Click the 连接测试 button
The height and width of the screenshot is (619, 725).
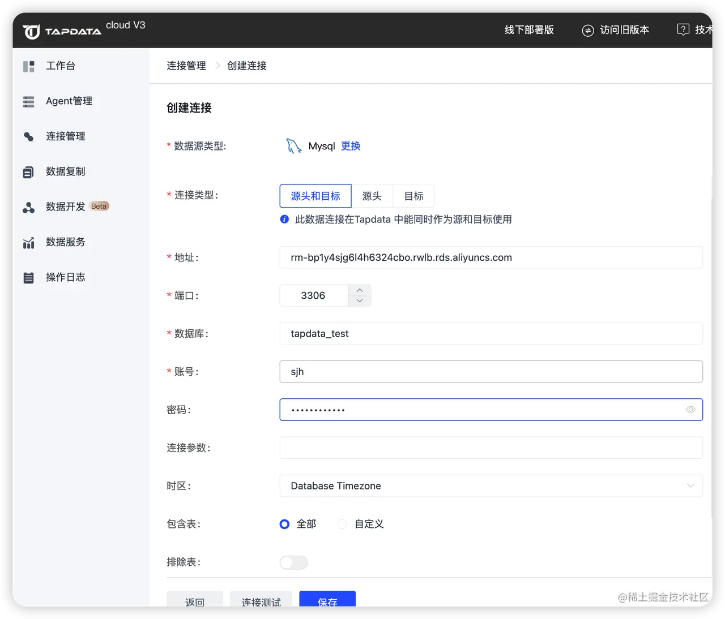point(261,599)
